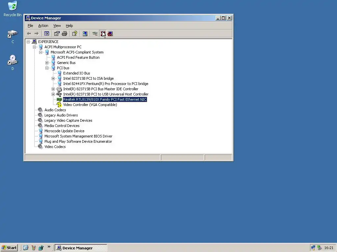
Task: Click the Device Manager taskbar button
Action: (81, 248)
